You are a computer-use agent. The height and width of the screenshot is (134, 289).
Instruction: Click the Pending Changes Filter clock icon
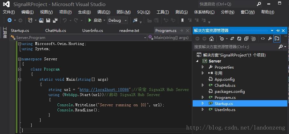click(222, 39)
